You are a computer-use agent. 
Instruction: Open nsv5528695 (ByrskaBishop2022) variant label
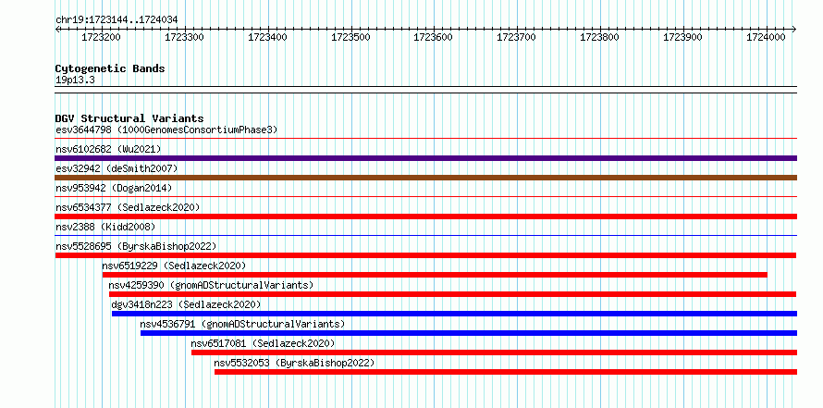(136, 246)
